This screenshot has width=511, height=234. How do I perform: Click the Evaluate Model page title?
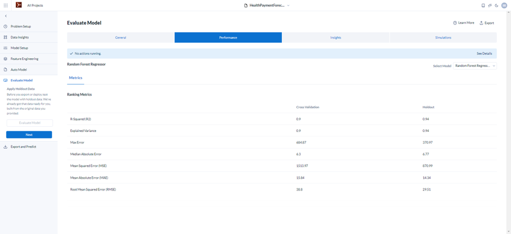pos(84,23)
